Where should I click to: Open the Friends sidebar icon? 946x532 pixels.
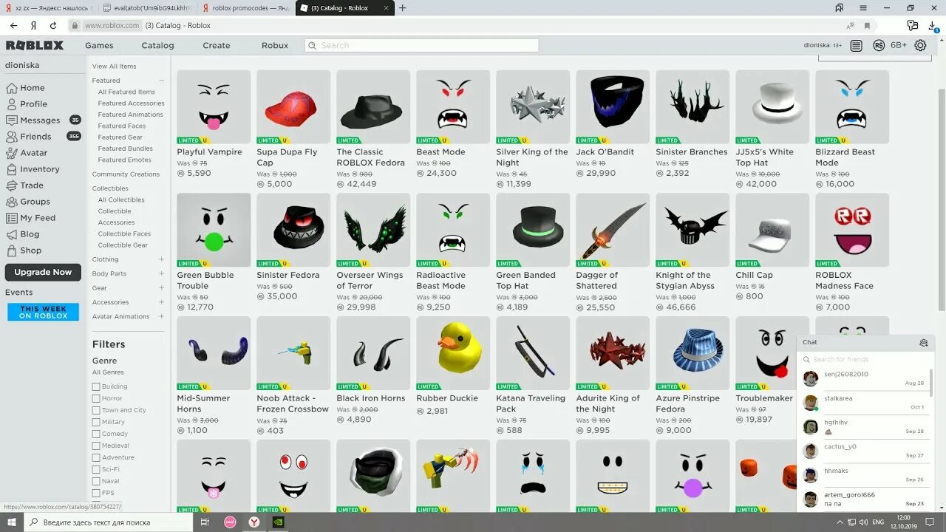pyautogui.click(x=11, y=137)
